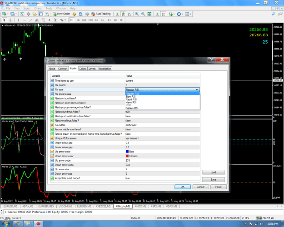Click the dialog help question mark
284x227 pixels.
211,59
